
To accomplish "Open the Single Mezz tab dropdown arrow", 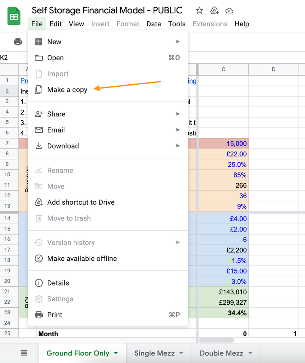I will point(181,353).
